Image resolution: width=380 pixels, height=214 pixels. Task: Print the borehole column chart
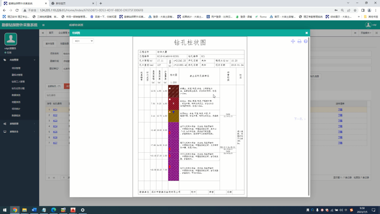click(299, 41)
